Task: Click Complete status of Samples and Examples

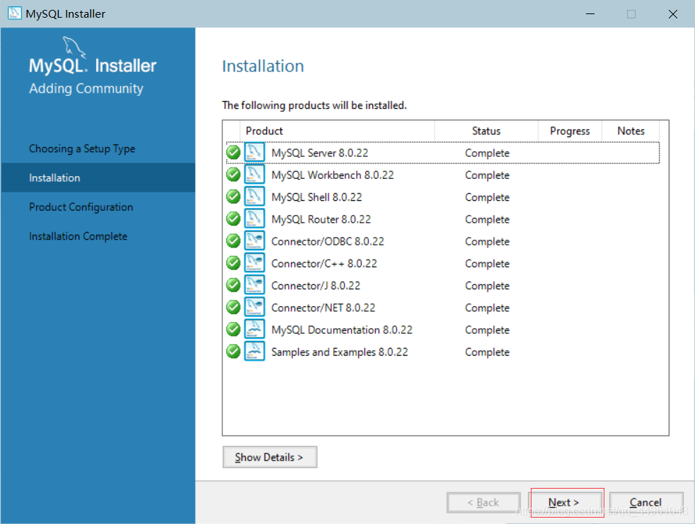Action: (487, 353)
